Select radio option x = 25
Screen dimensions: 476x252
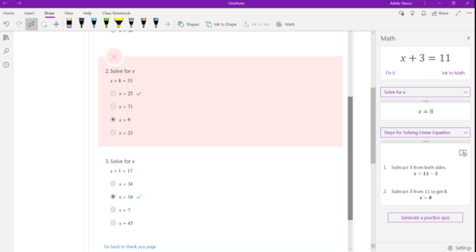pyautogui.click(x=113, y=93)
